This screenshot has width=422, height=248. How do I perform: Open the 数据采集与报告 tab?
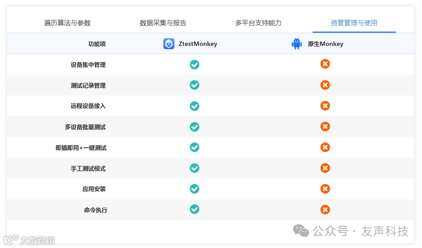(x=163, y=23)
